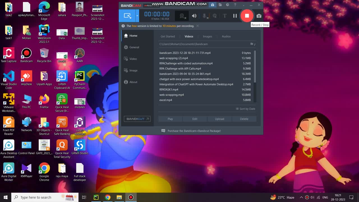The width and height of the screenshot is (359, 202).
Task: Open UiPath Clipboard AI desktop icon
Action: point(62,80)
